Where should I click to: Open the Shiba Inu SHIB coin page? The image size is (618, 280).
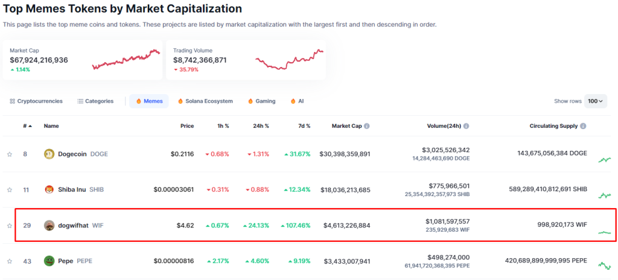coord(81,189)
